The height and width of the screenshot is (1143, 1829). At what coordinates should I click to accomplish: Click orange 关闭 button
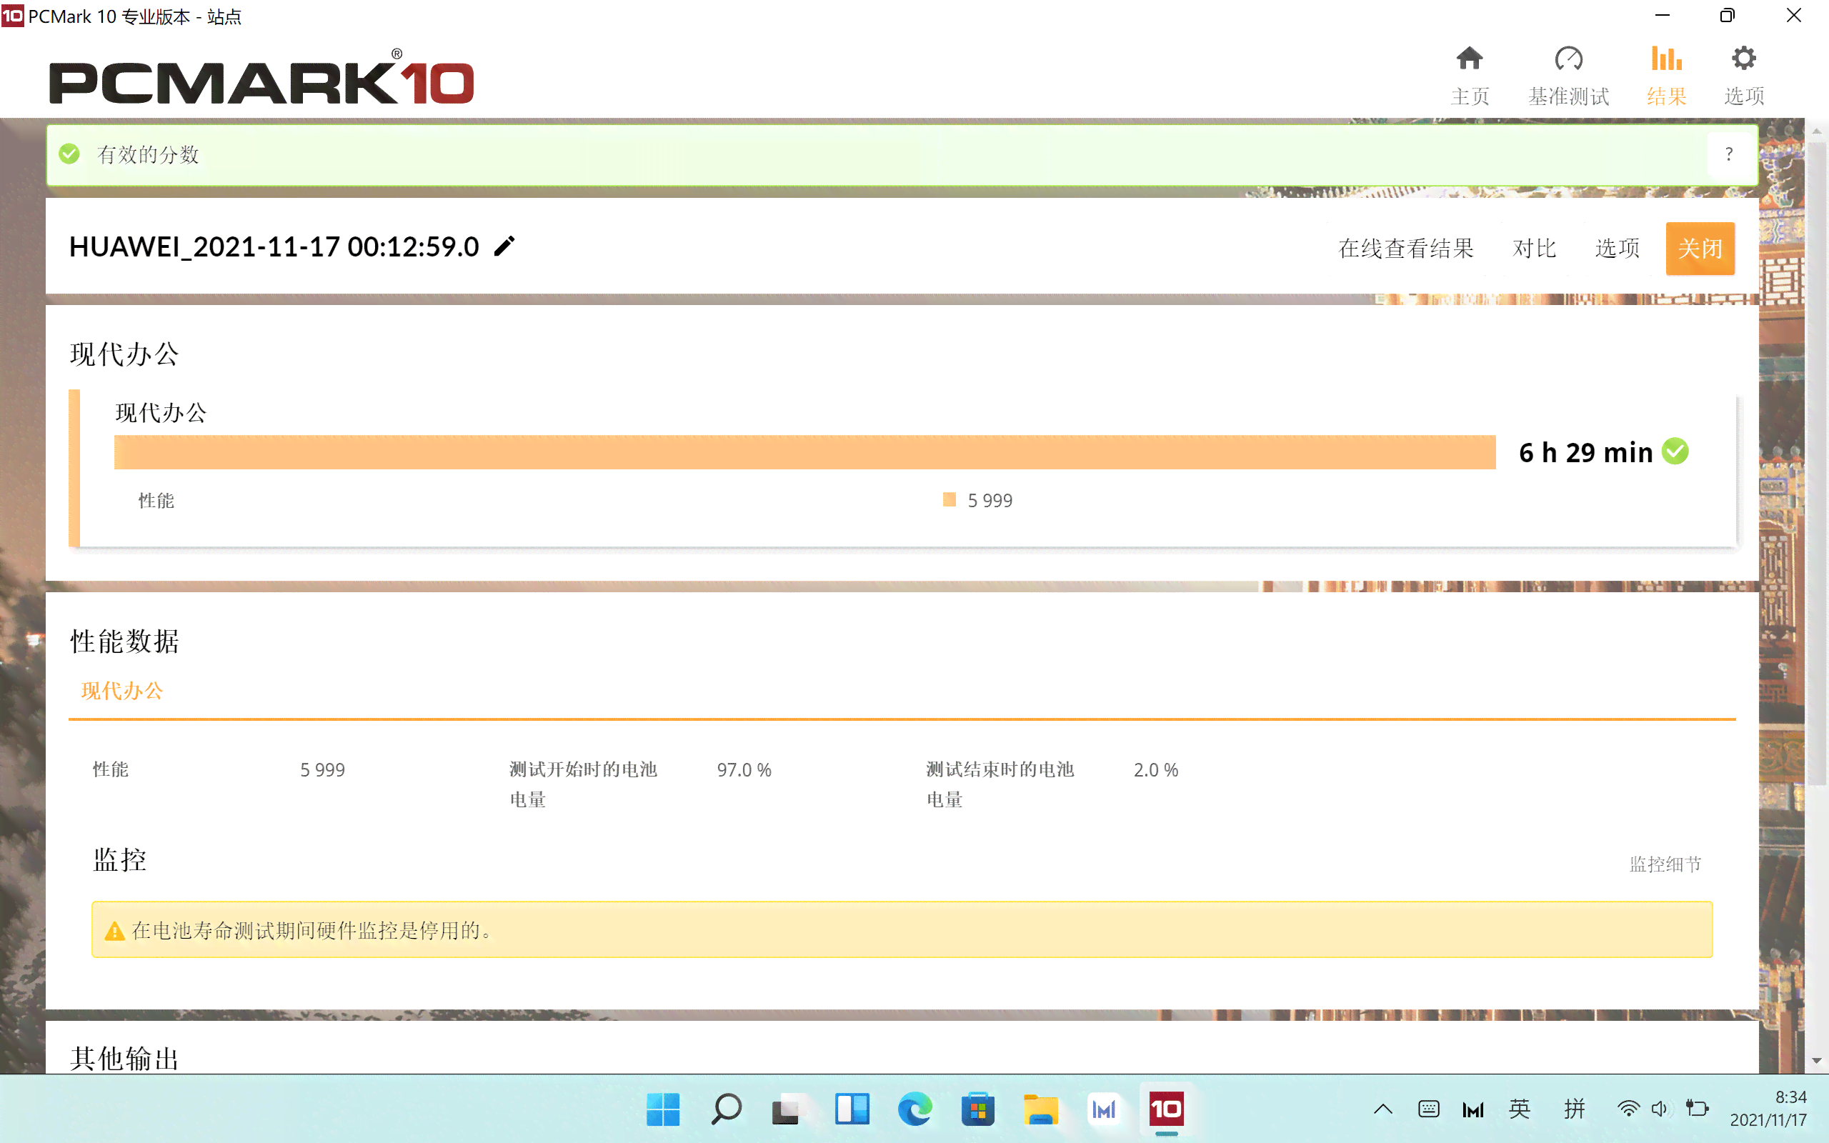pyautogui.click(x=1700, y=248)
